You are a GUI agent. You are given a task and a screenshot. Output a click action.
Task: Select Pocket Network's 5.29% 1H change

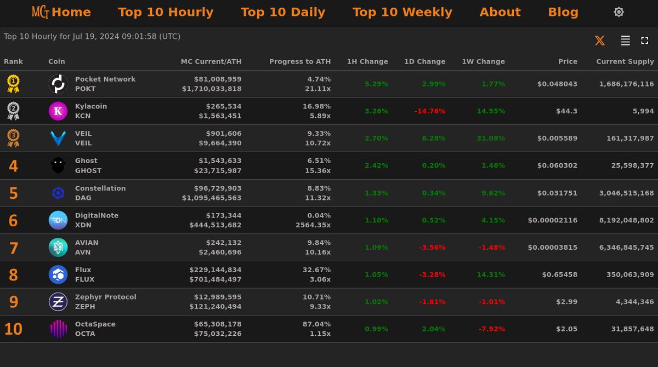tap(376, 84)
